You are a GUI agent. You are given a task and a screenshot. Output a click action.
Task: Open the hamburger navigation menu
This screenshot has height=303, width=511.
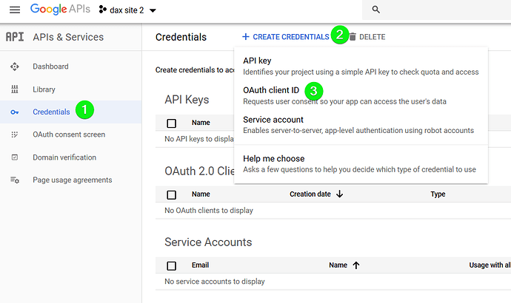pos(15,10)
